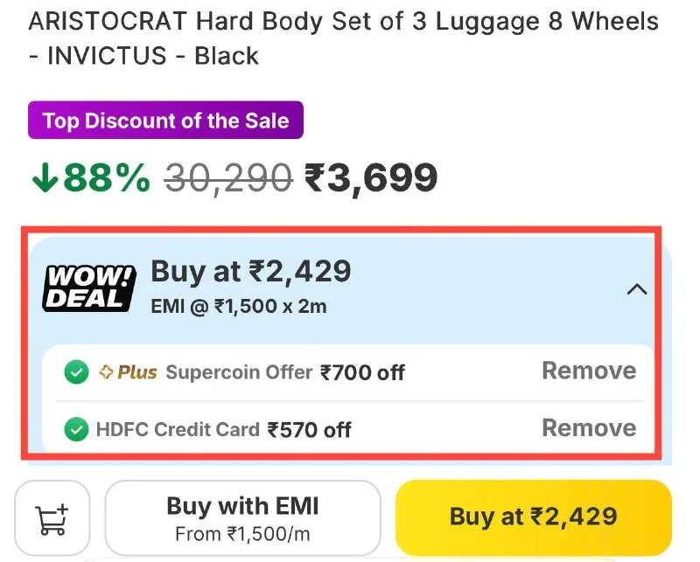
Task: Toggle the HDFC Credit Card green checkmark
Action: click(x=76, y=429)
